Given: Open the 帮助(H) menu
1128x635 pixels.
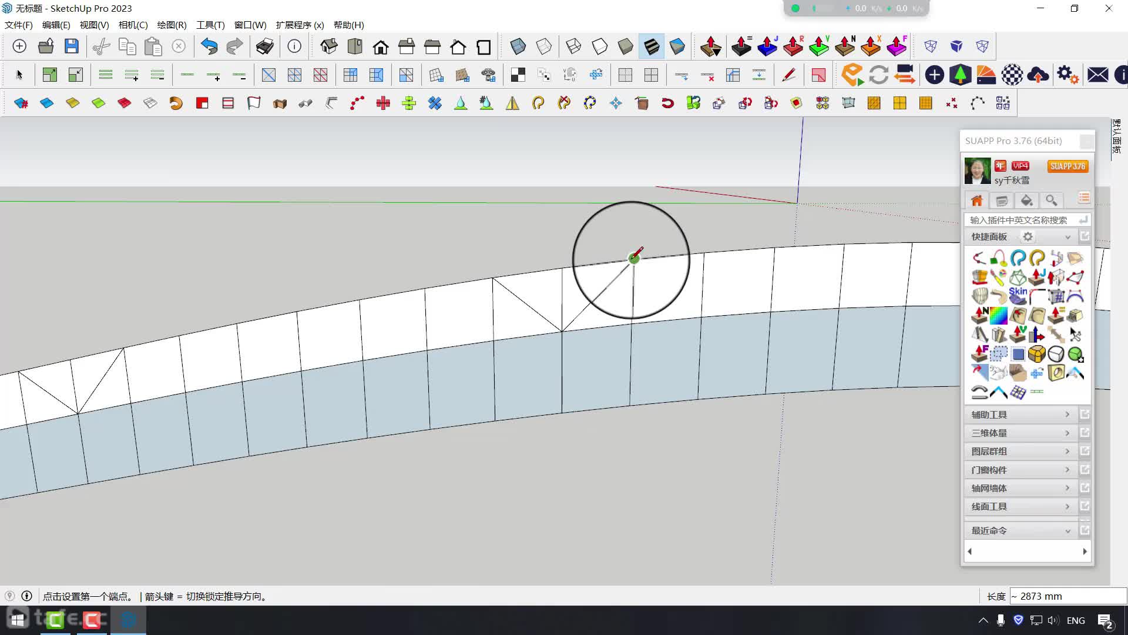Looking at the screenshot, I should click(349, 25).
